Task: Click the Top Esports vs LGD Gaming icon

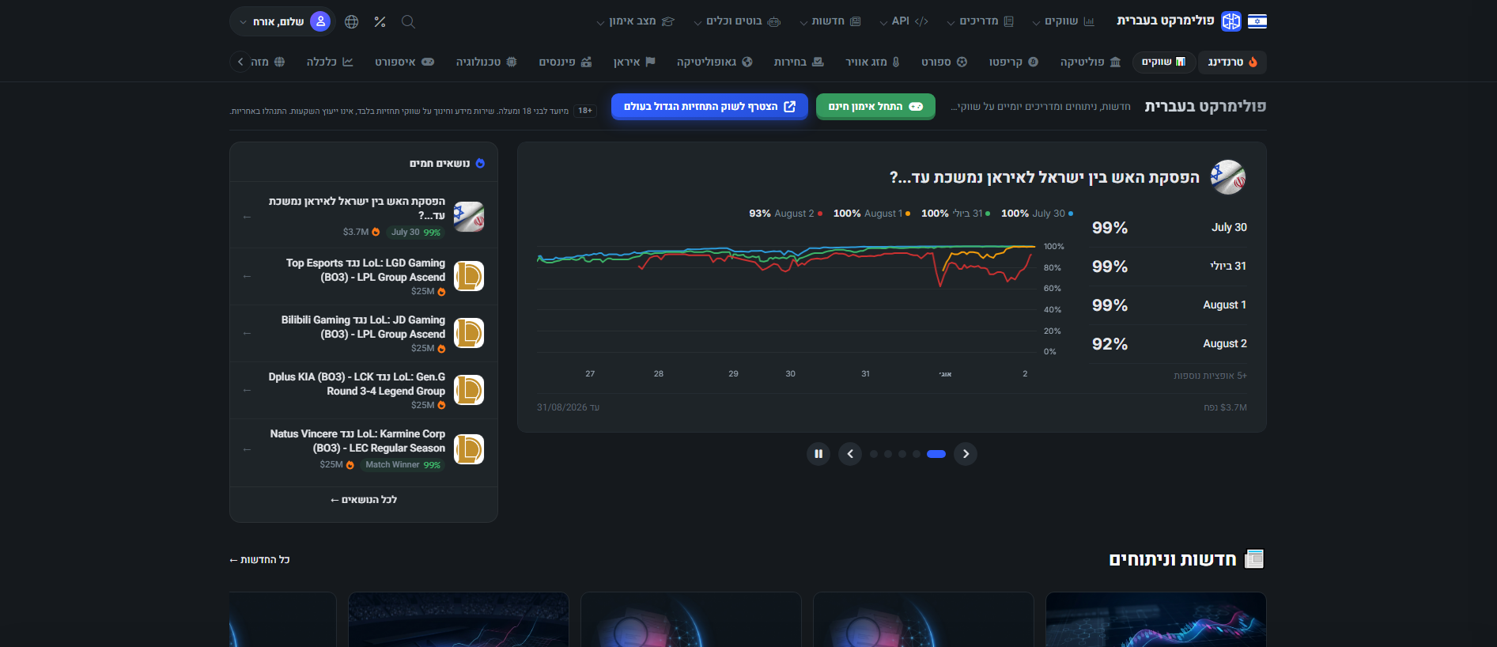Action: click(469, 276)
